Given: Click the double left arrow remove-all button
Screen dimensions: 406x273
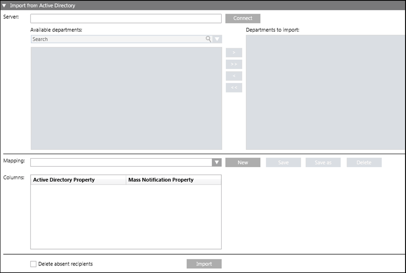Looking at the screenshot, I should (234, 88).
